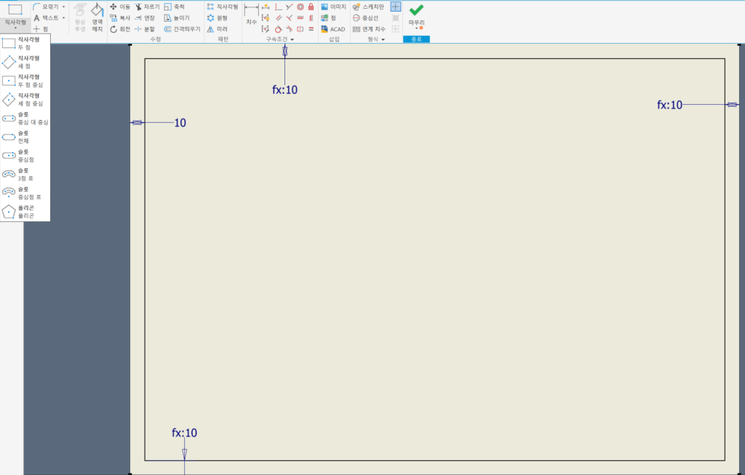Apply the tangent constraint icon
745x475 pixels.
[x=279, y=29]
